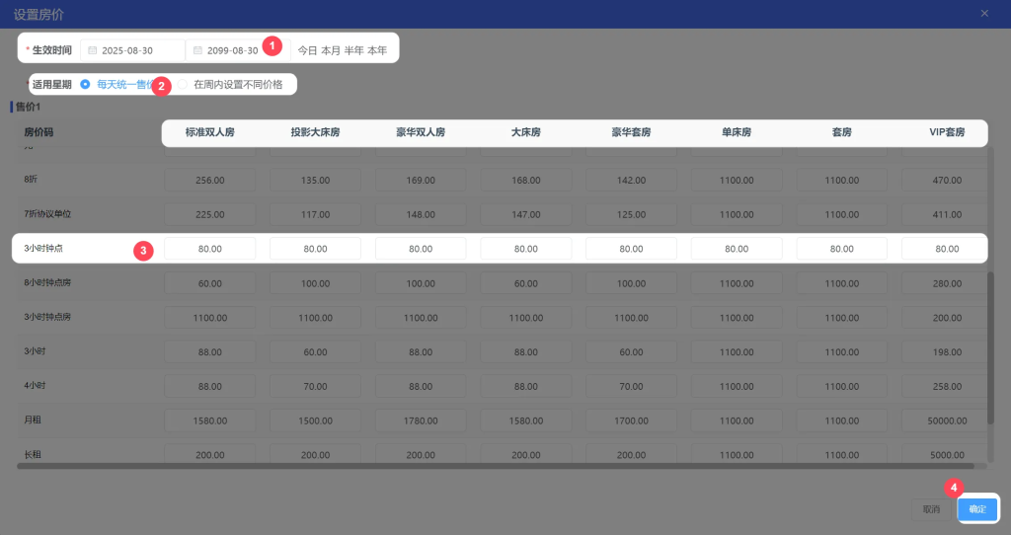The height and width of the screenshot is (535, 1011).
Task: Click the horizontal scrollbar below the table
Action: click(494, 466)
